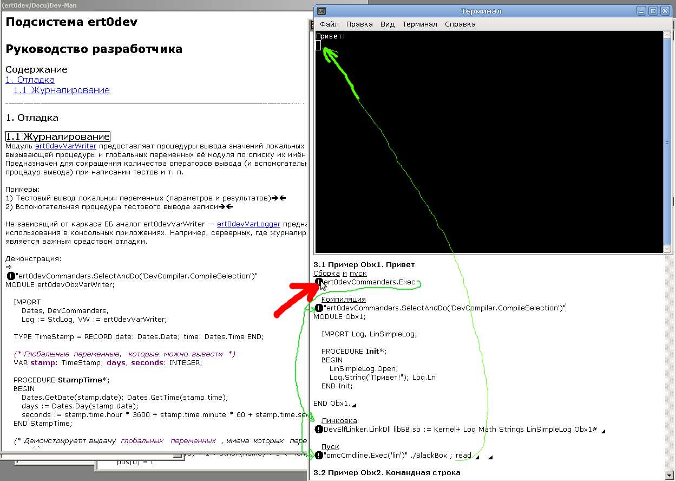Click commander icon before DevElfLinker.LinkDll
Image resolution: width=676 pixels, height=481 pixels.
[319, 430]
